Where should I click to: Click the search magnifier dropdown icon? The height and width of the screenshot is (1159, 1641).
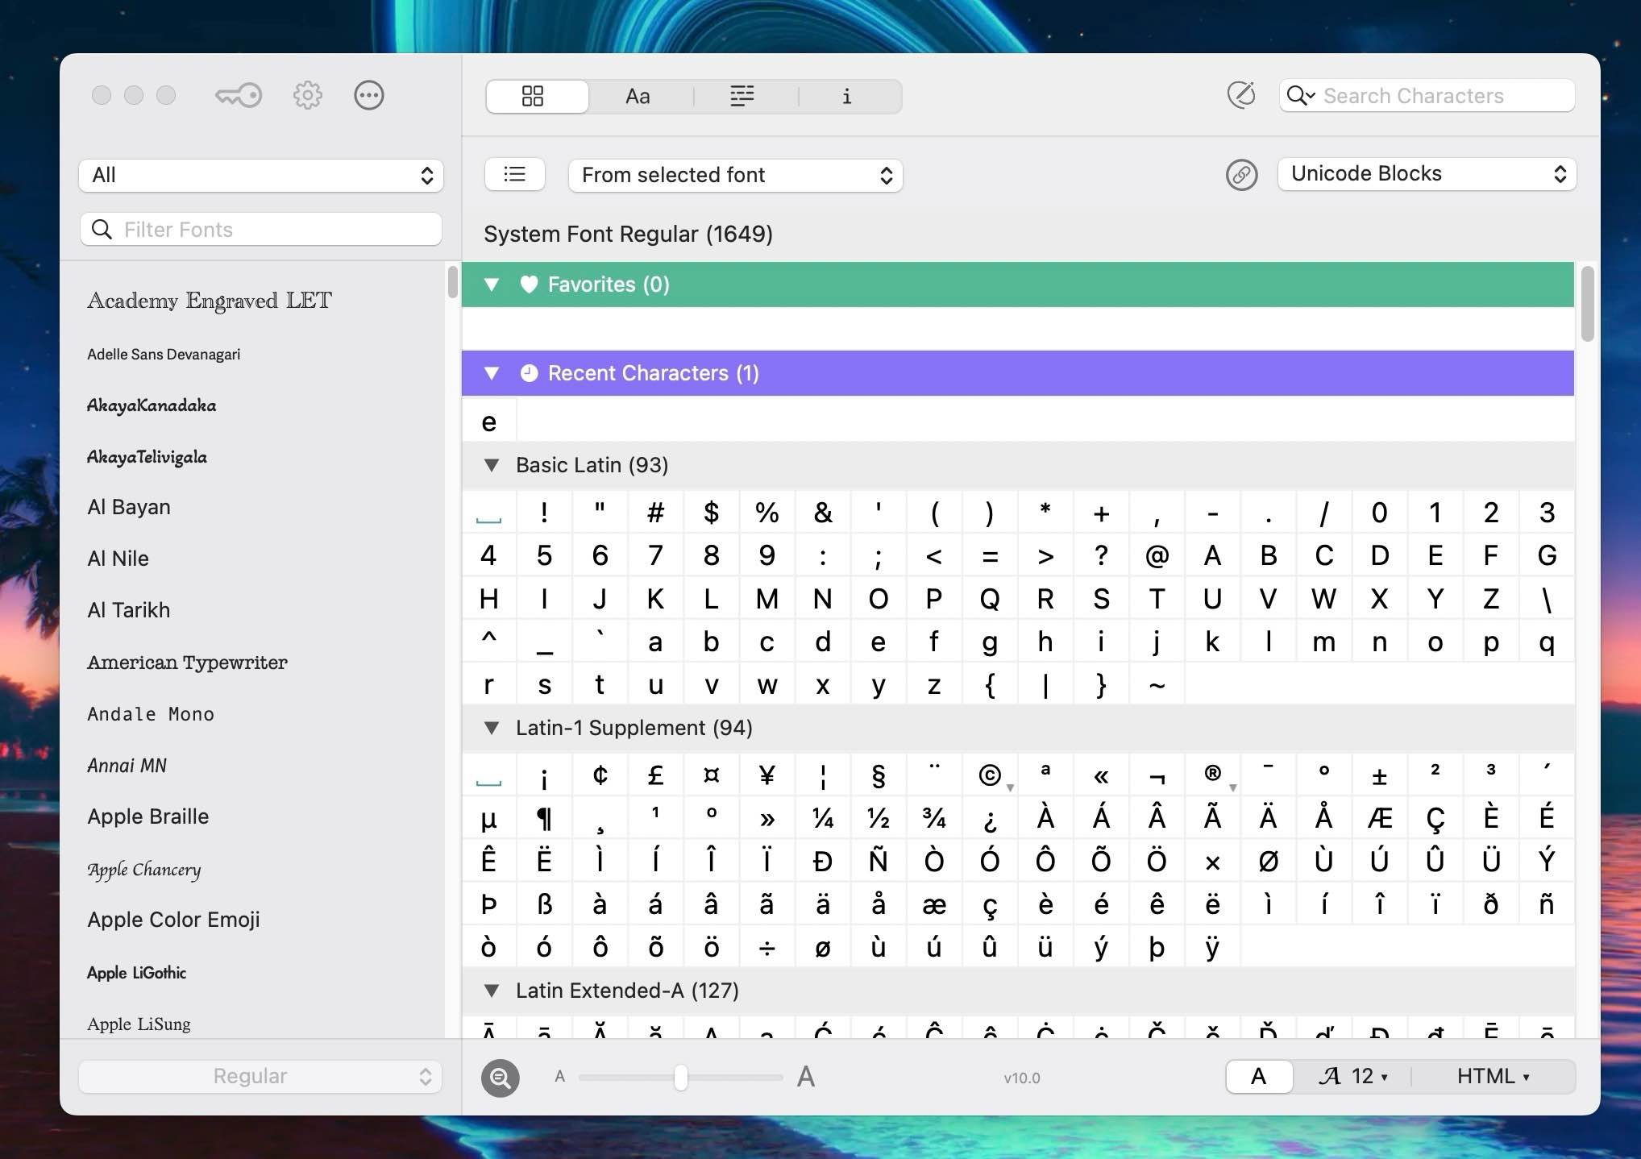[1300, 96]
